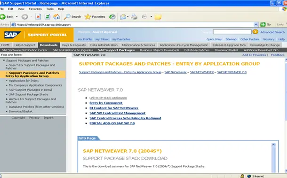Open the View menu
The width and height of the screenshot is (287, 178).
pyautogui.click(x=21, y=9)
